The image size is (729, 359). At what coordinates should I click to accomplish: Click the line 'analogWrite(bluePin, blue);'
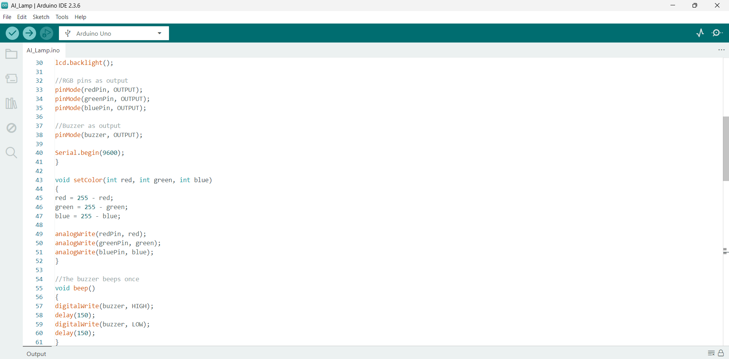tap(104, 252)
